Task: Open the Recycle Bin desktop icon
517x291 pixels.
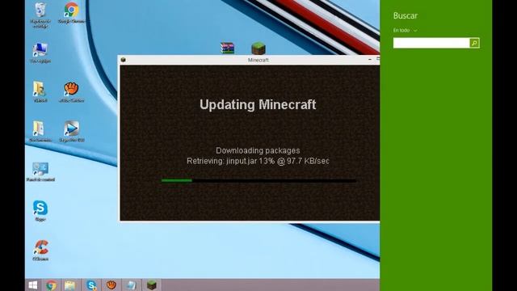Action: click(x=40, y=11)
